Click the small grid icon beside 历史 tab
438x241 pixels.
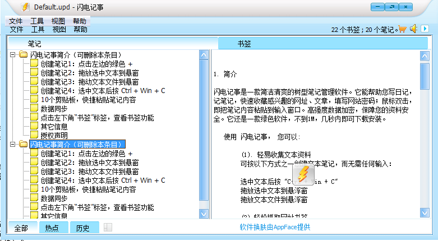108,228
